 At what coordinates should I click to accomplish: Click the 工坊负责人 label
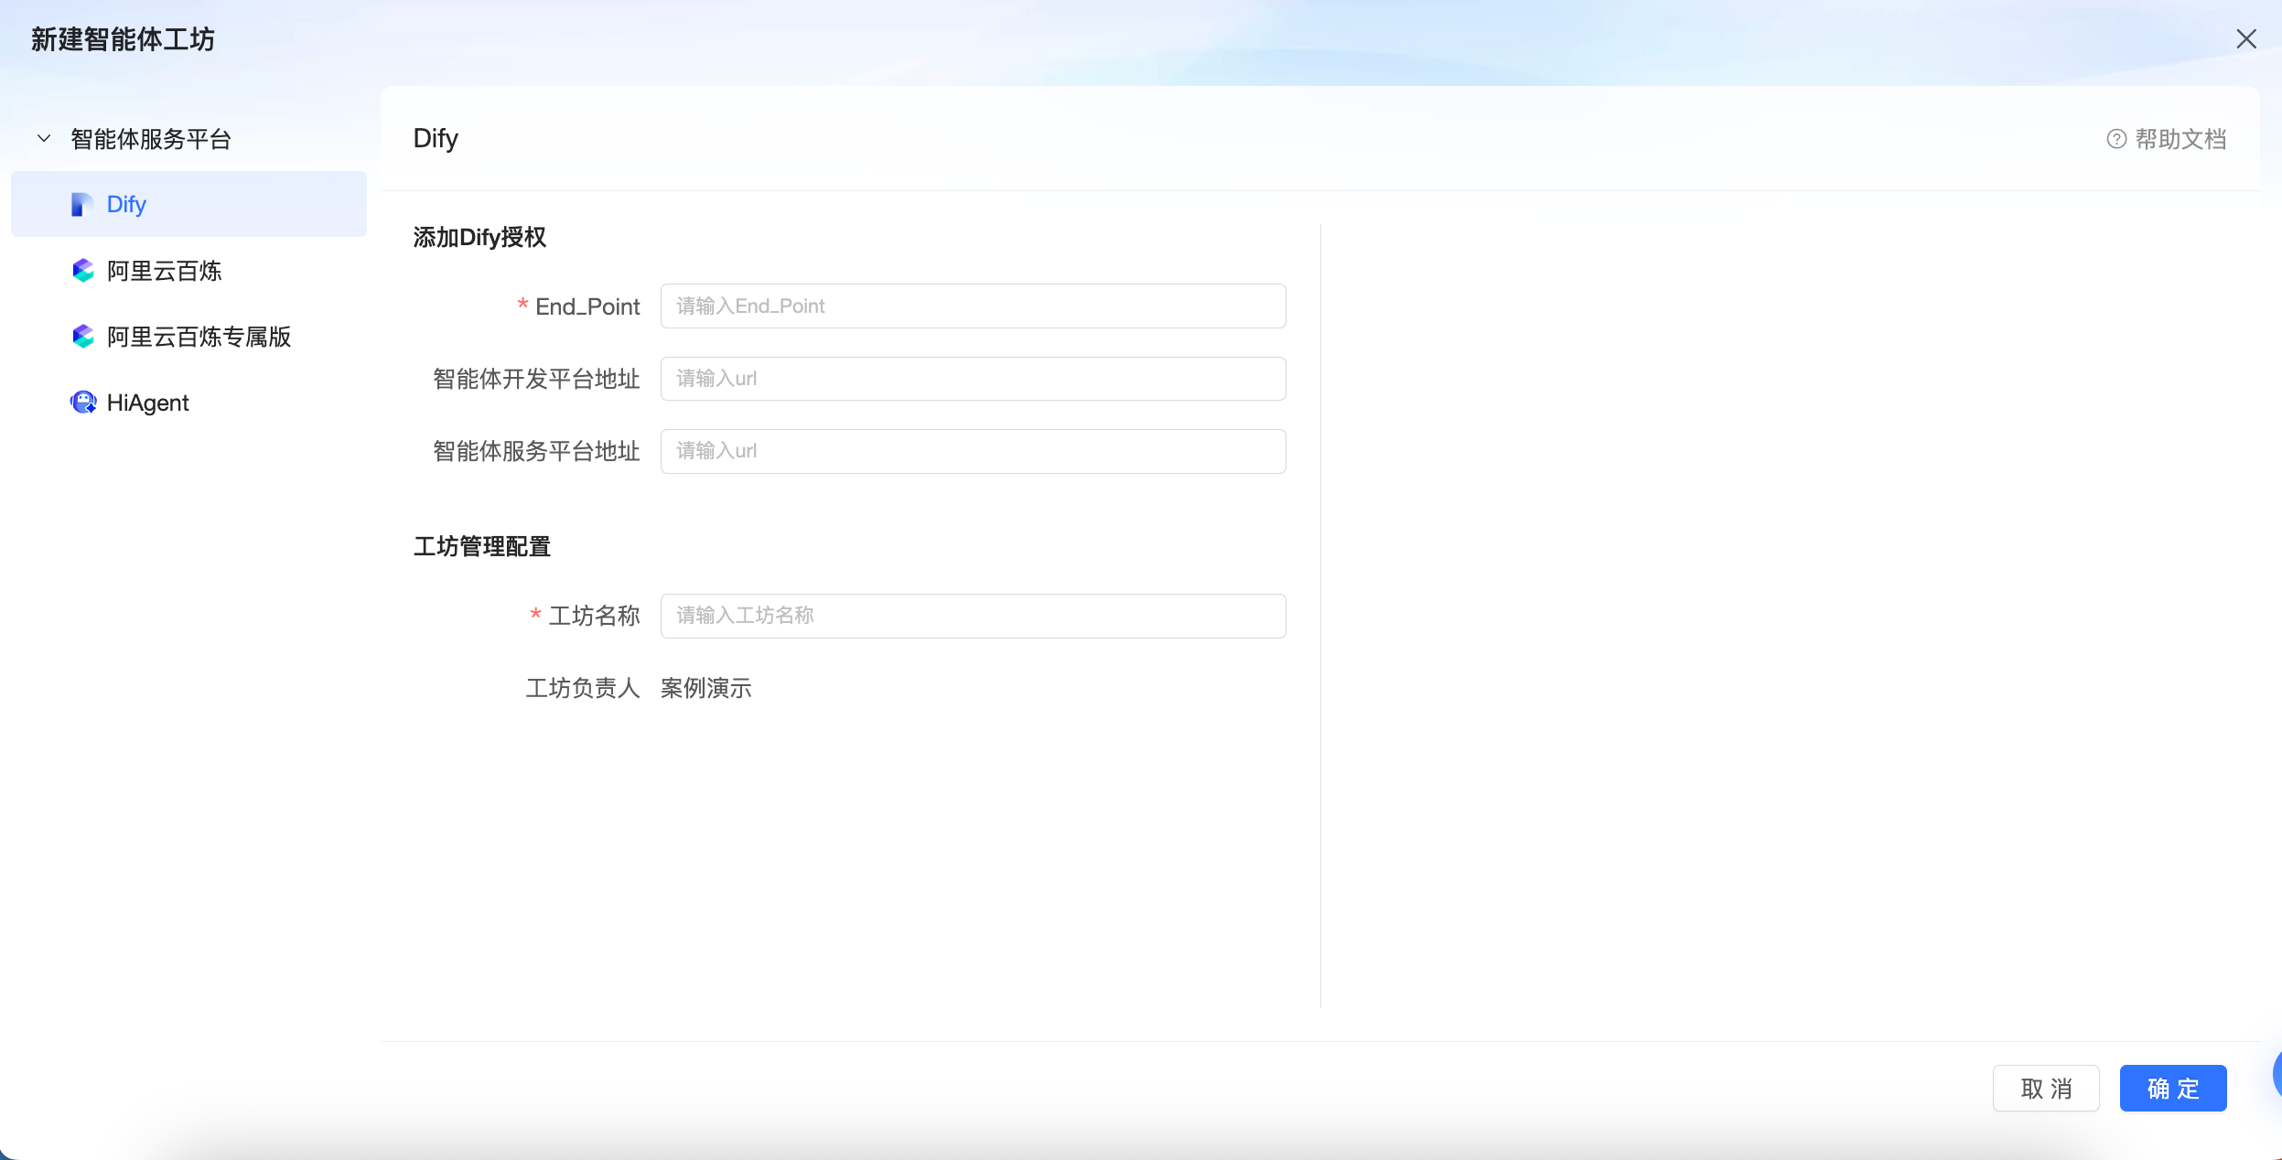point(583,689)
